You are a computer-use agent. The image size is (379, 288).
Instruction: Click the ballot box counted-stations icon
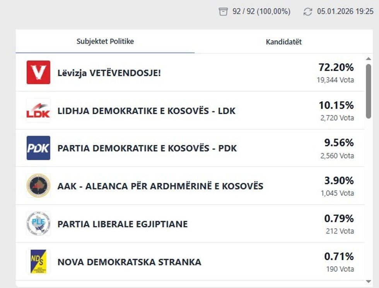pyautogui.click(x=223, y=12)
